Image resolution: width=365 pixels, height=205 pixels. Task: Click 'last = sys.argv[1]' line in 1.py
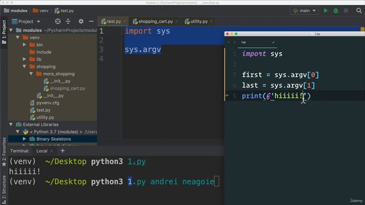click(x=278, y=85)
